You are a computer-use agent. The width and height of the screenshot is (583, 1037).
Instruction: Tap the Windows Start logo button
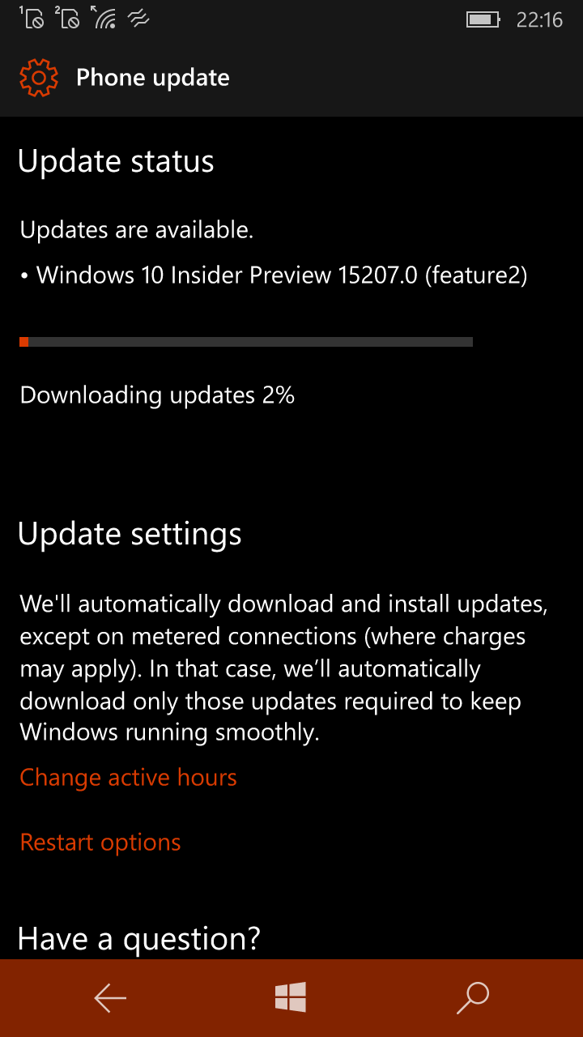tap(291, 997)
